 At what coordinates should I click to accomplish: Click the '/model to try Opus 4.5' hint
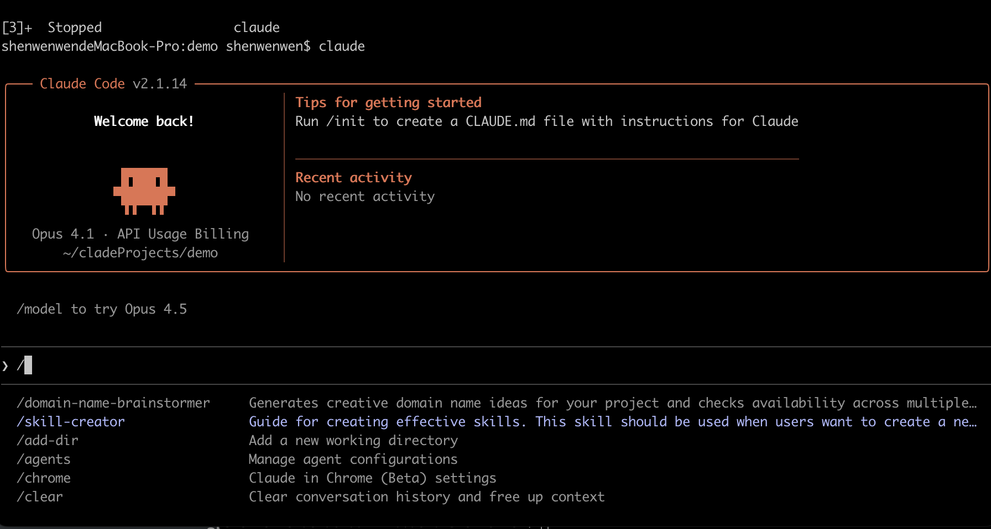click(x=102, y=309)
